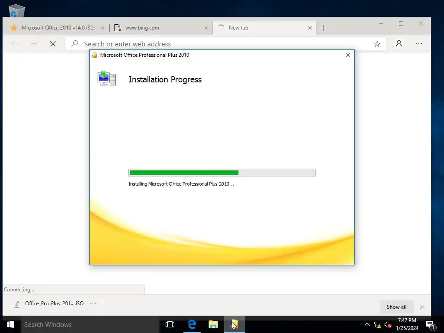
Task: Open a new browser tab with plus
Action: tap(323, 28)
